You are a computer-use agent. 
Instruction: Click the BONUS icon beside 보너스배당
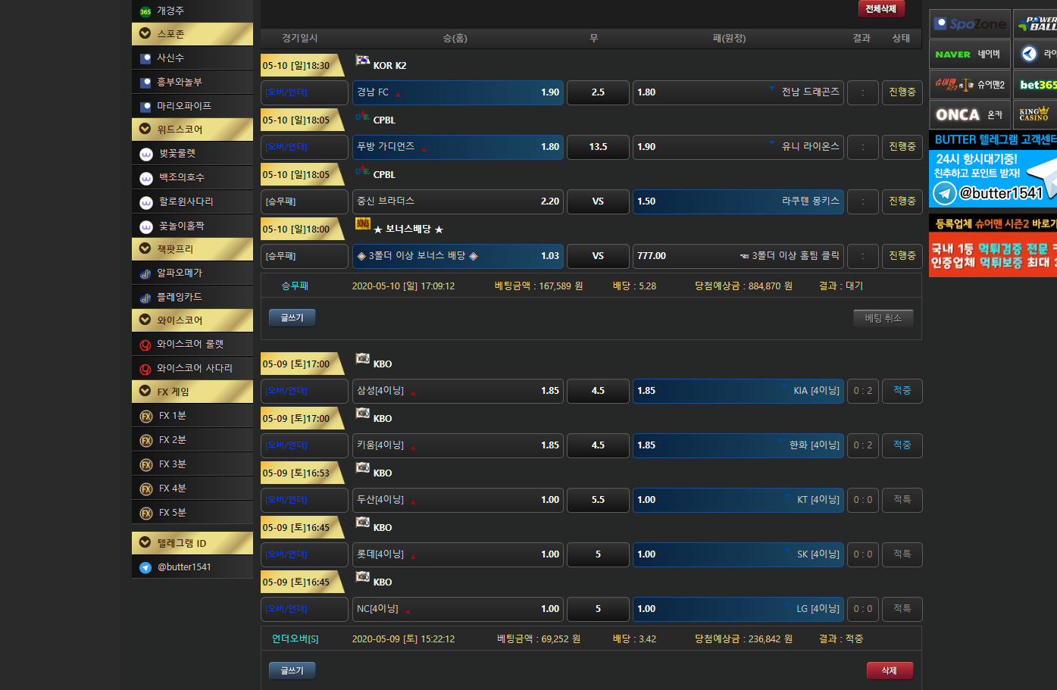(363, 224)
